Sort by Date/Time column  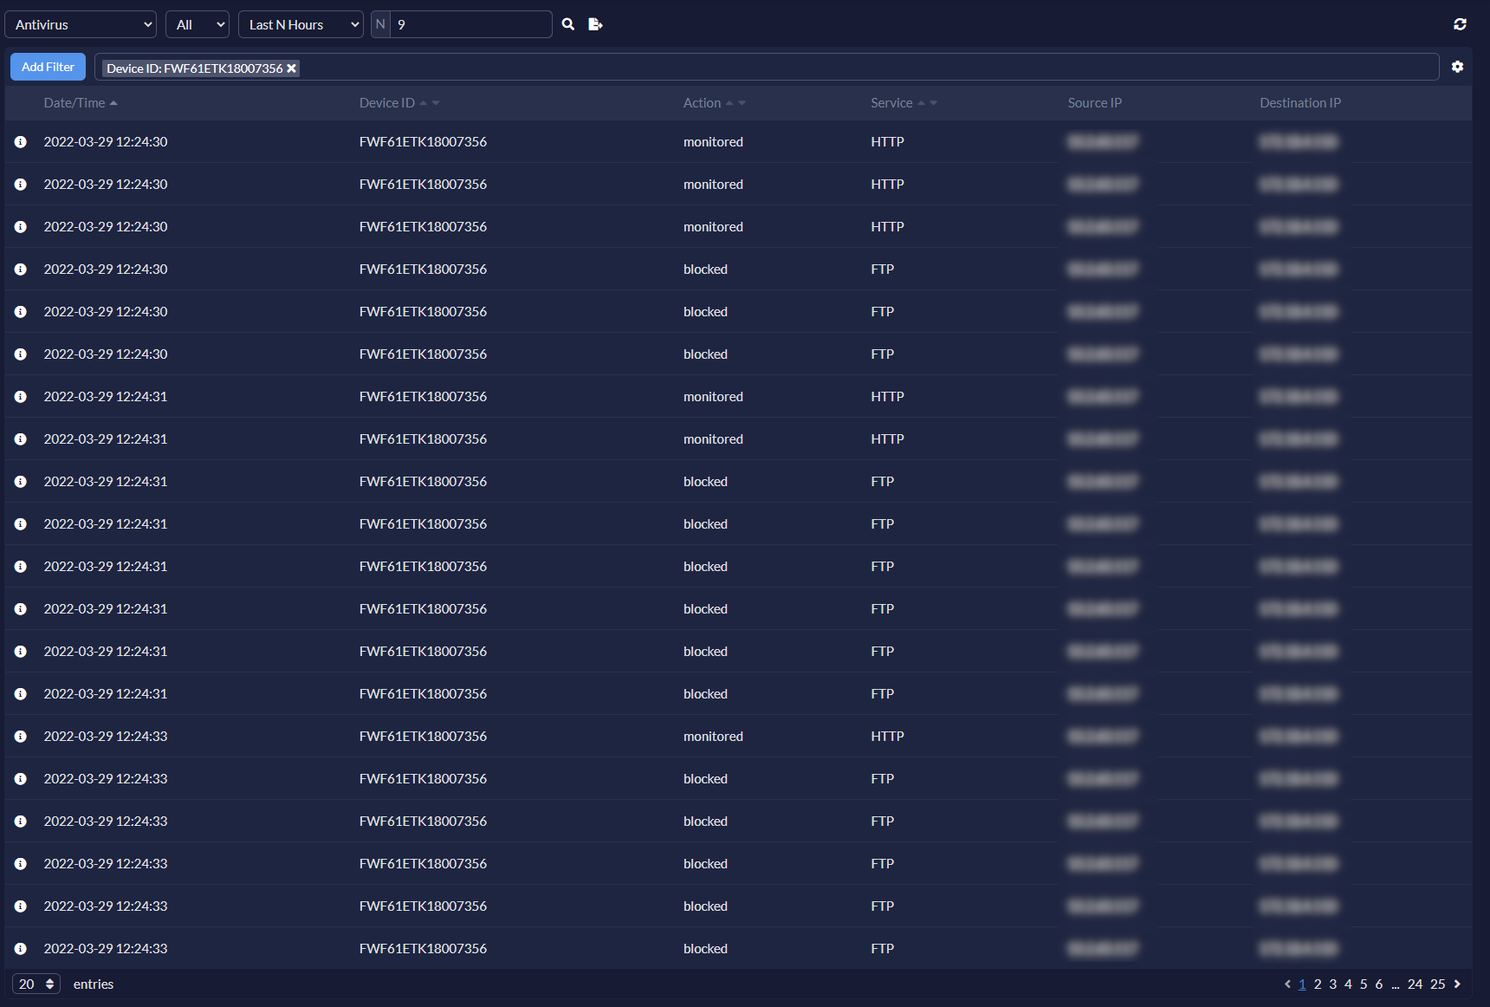tap(81, 103)
